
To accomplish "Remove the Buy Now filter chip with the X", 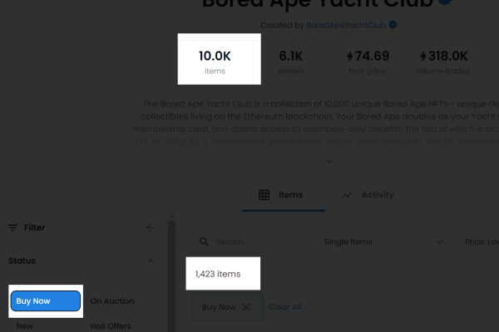I will click(246, 307).
